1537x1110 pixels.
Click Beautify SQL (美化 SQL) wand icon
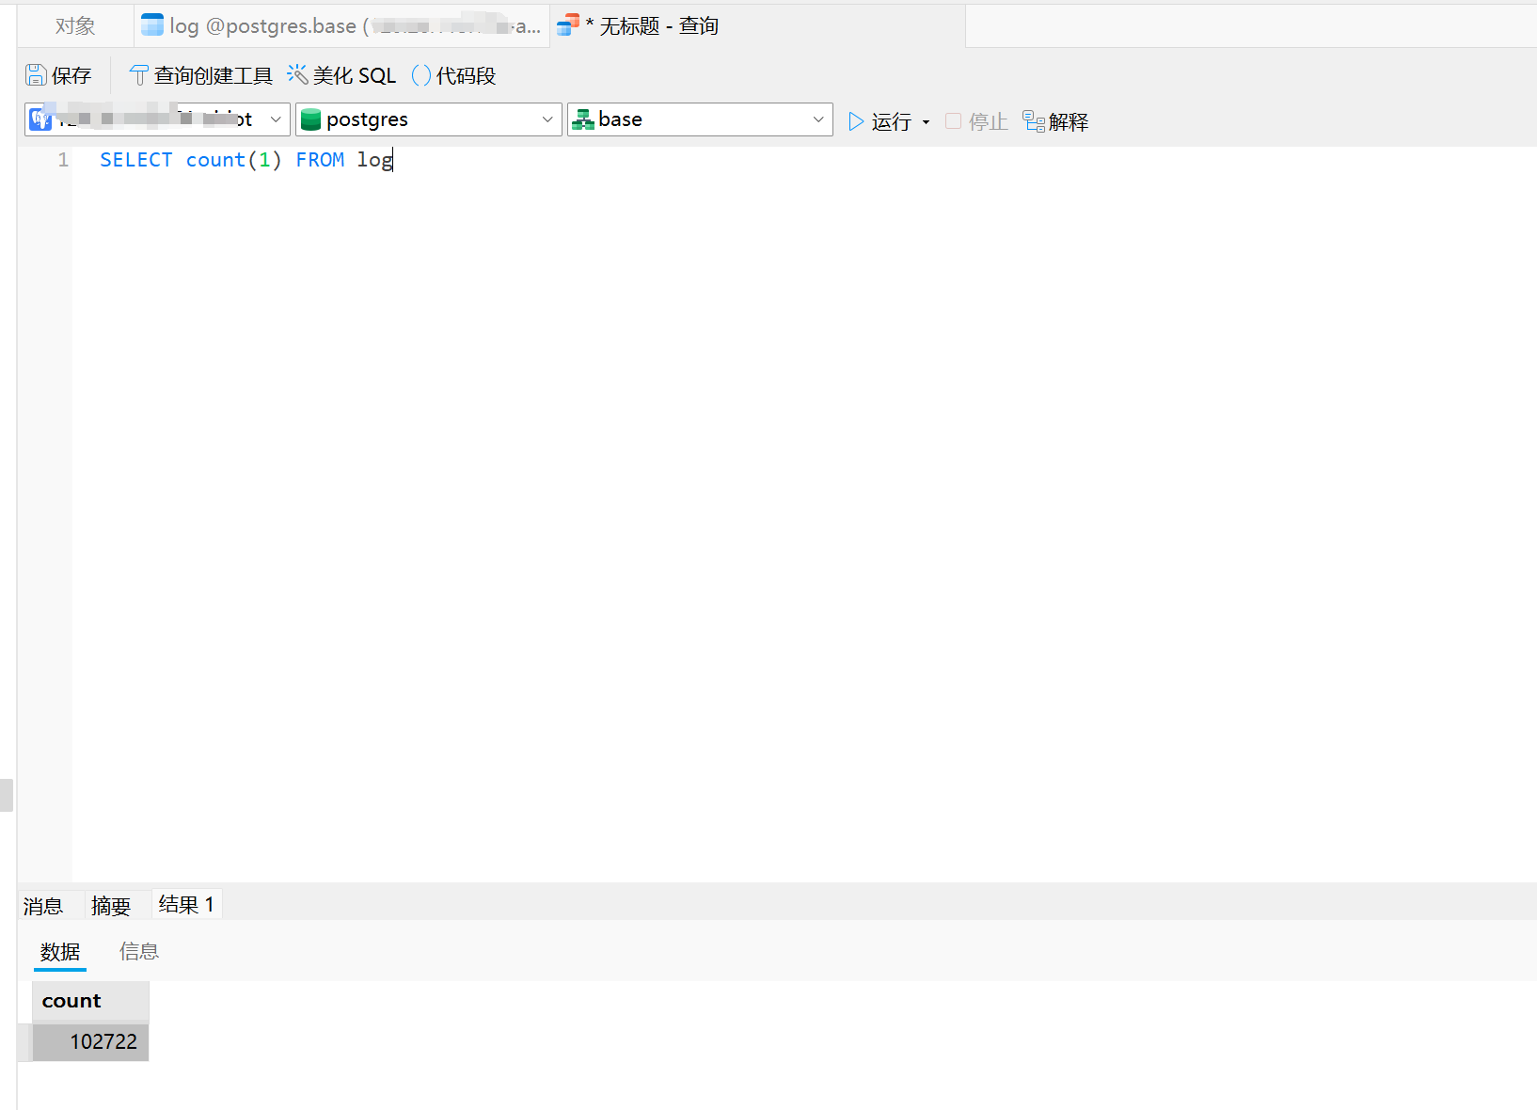pos(297,74)
